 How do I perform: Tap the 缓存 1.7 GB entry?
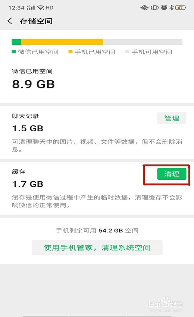[97, 188]
